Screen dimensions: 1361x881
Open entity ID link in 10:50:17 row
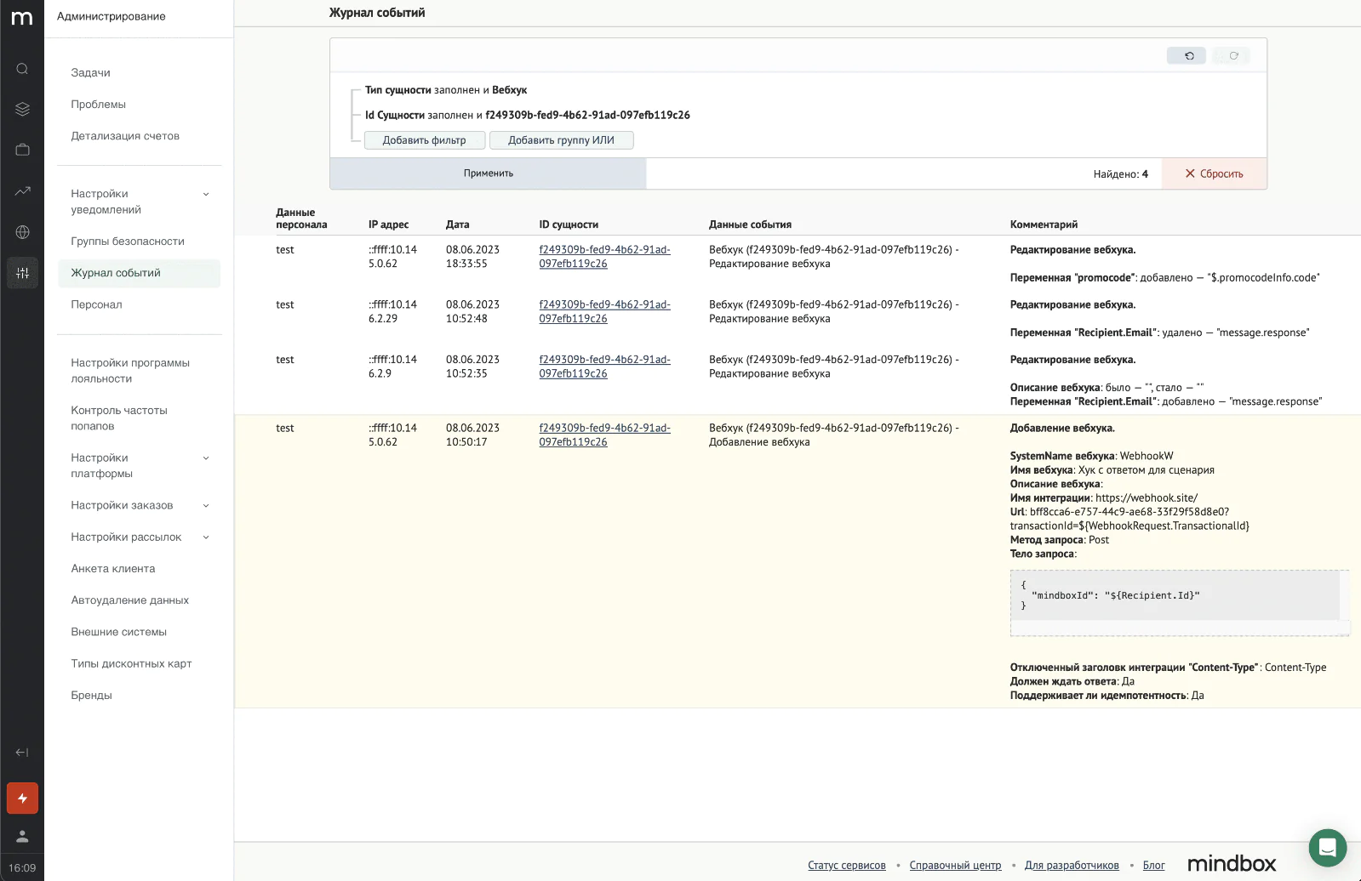604,435
